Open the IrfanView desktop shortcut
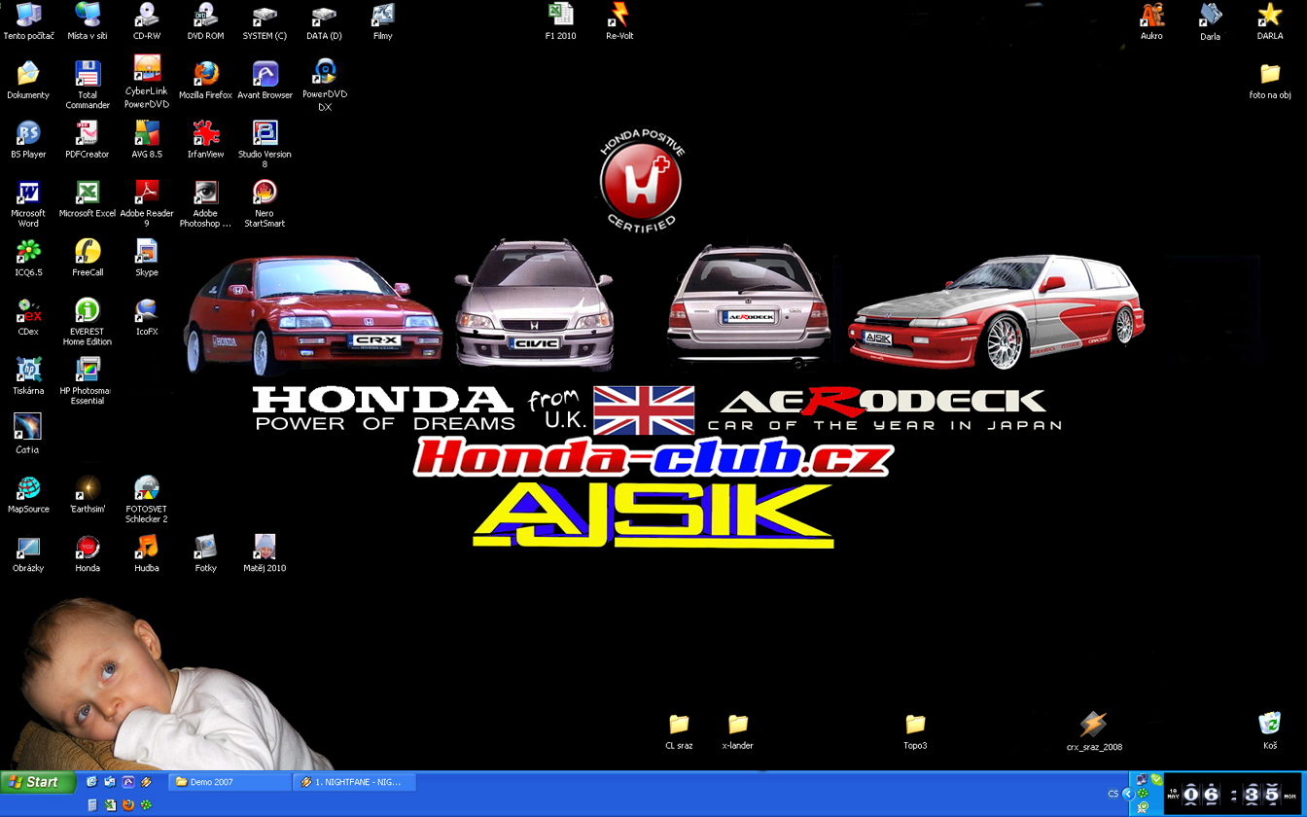Image resolution: width=1307 pixels, height=817 pixels. point(205,133)
